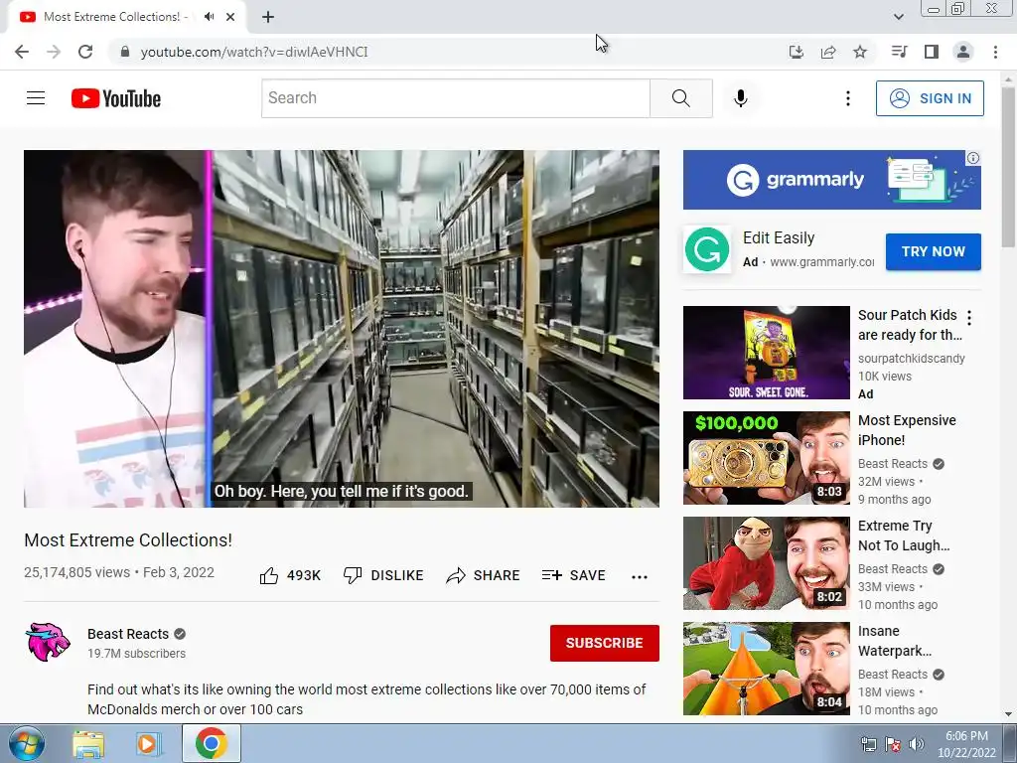Mute the tab via speaker icon
The image size is (1017, 763).
(x=209, y=17)
